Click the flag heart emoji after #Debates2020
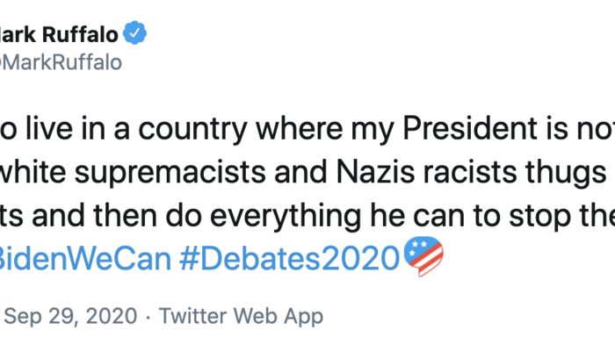Screen dimensions: 615x351 click(423, 258)
